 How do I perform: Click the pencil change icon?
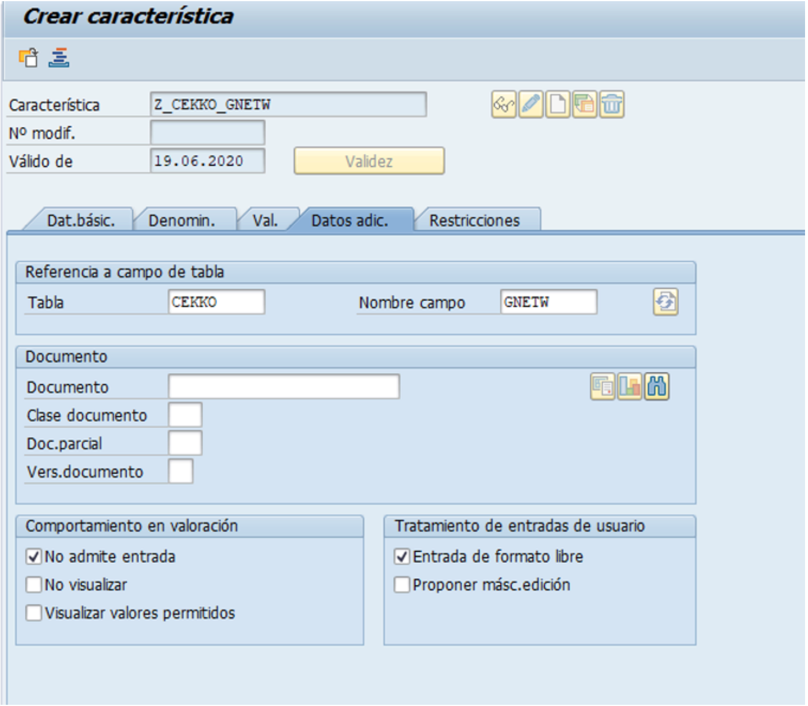pos(531,105)
